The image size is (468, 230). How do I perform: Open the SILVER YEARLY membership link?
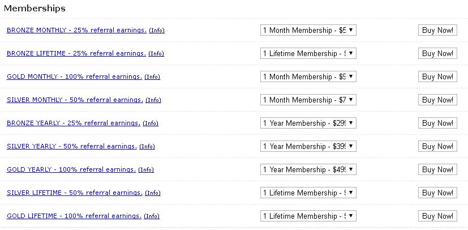tap(72, 146)
